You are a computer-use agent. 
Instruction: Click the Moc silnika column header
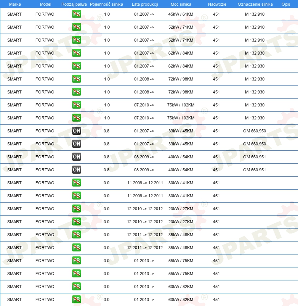click(x=181, y=4)
